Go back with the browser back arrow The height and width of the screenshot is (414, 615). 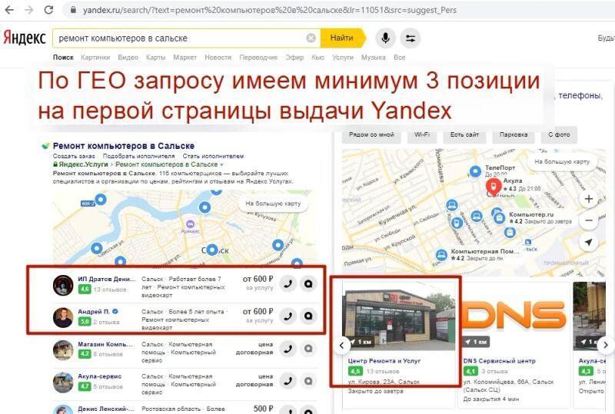coord(9,10)
